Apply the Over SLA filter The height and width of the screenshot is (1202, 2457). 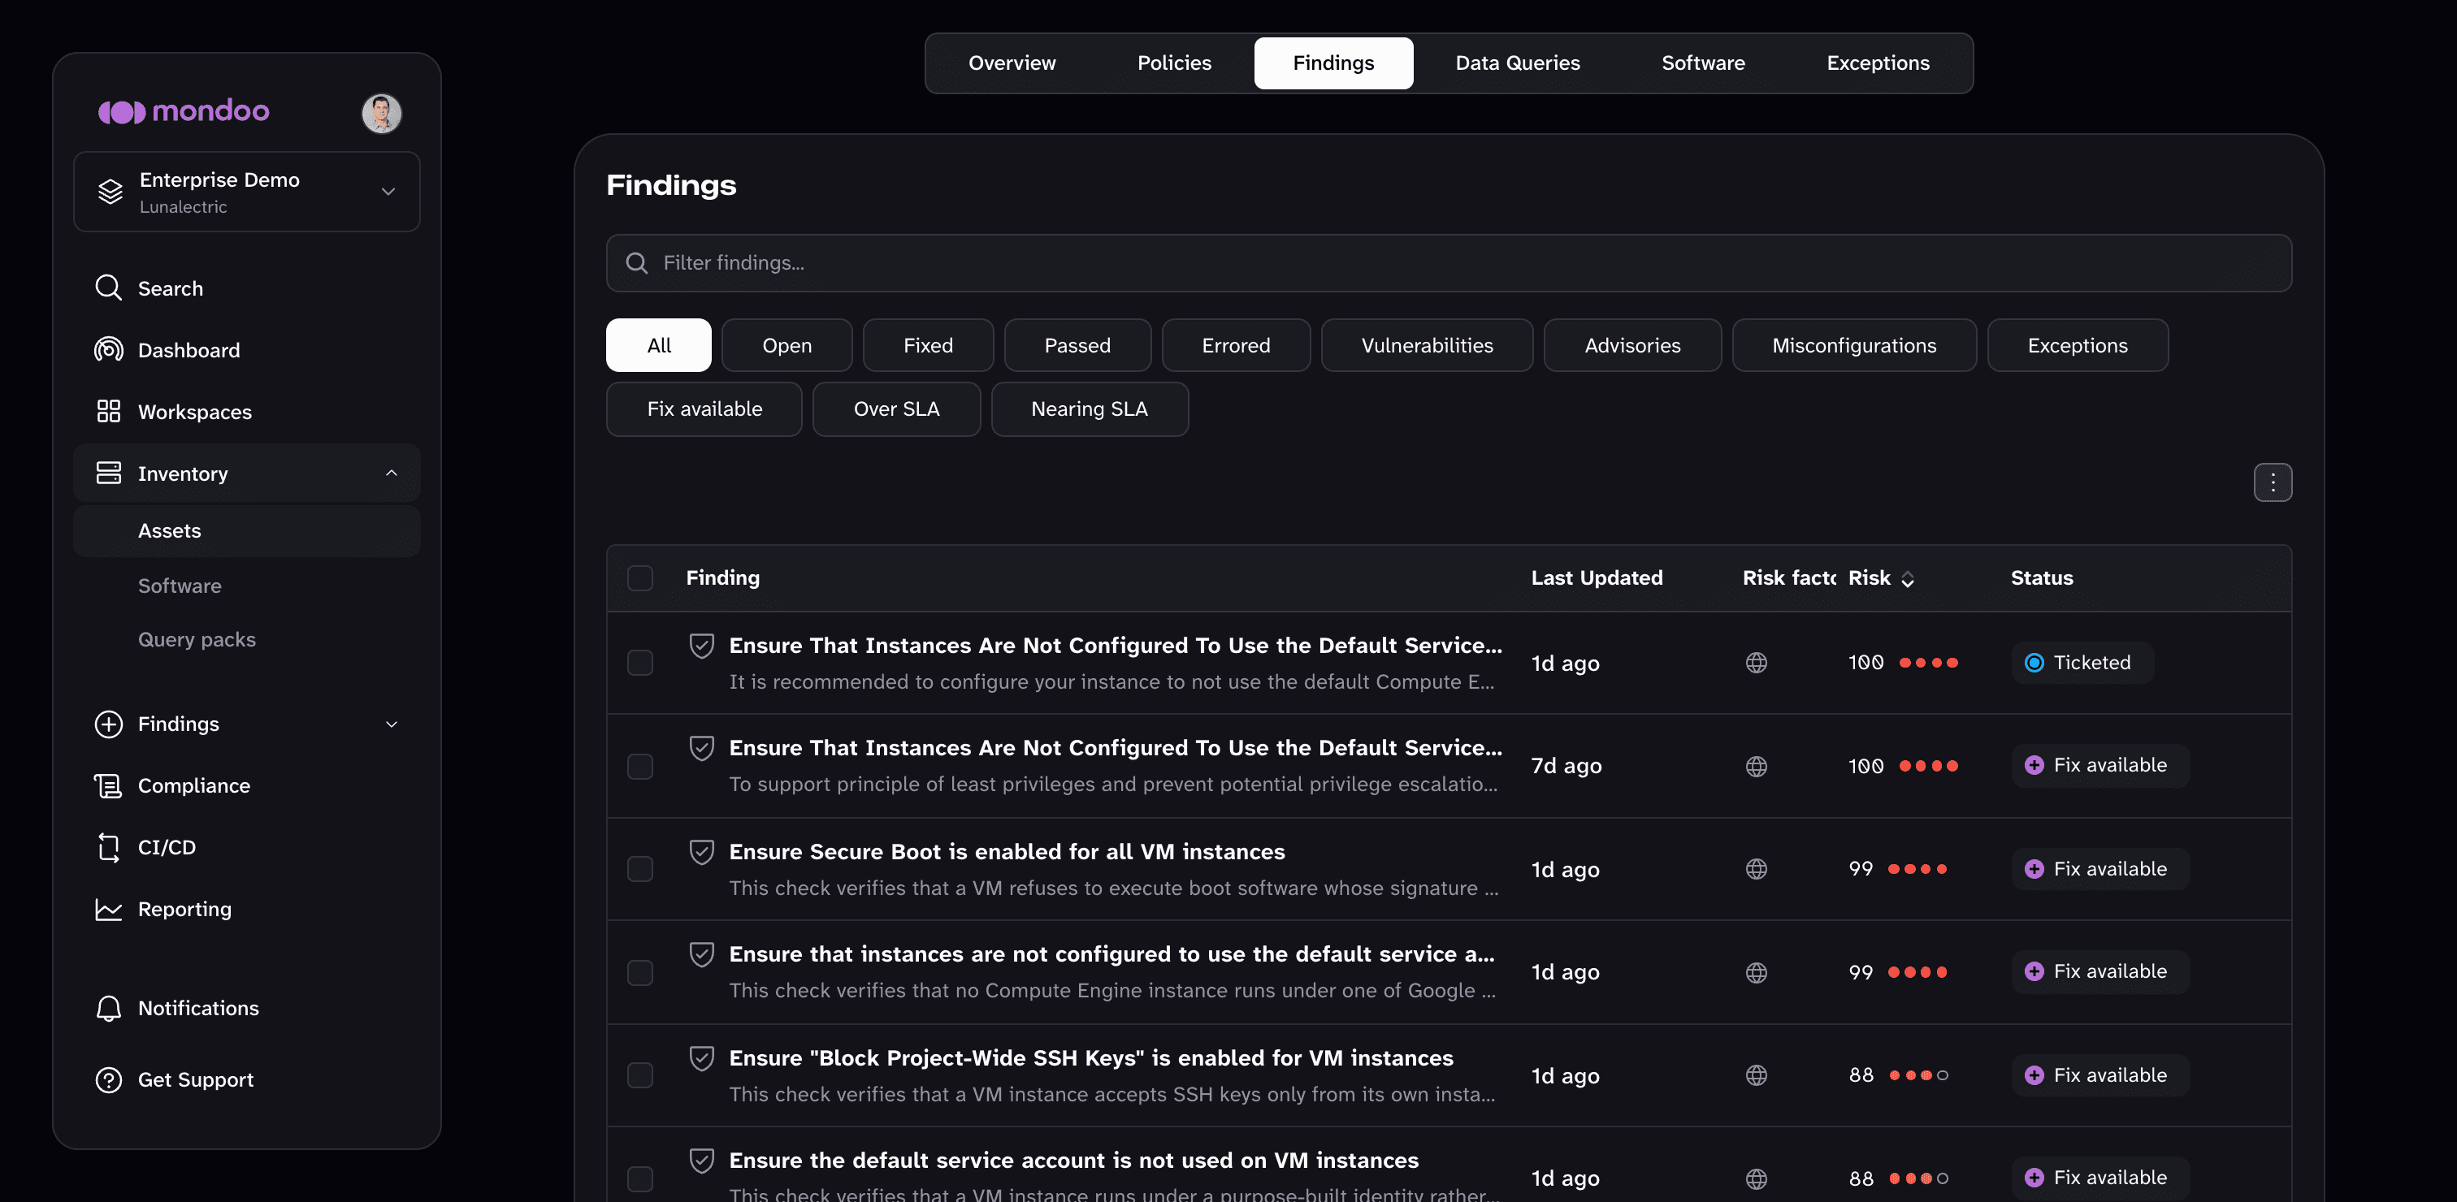tap(896, 409)
